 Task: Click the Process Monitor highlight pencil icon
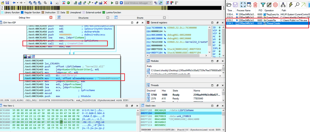click(x=269, y=5)
